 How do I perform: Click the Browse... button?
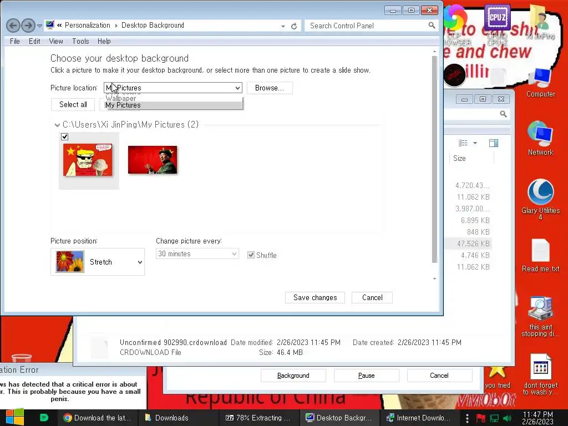(270, 88)
